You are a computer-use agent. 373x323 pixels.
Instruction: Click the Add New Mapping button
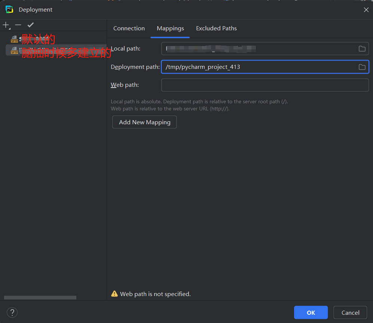tap(144, 122)
